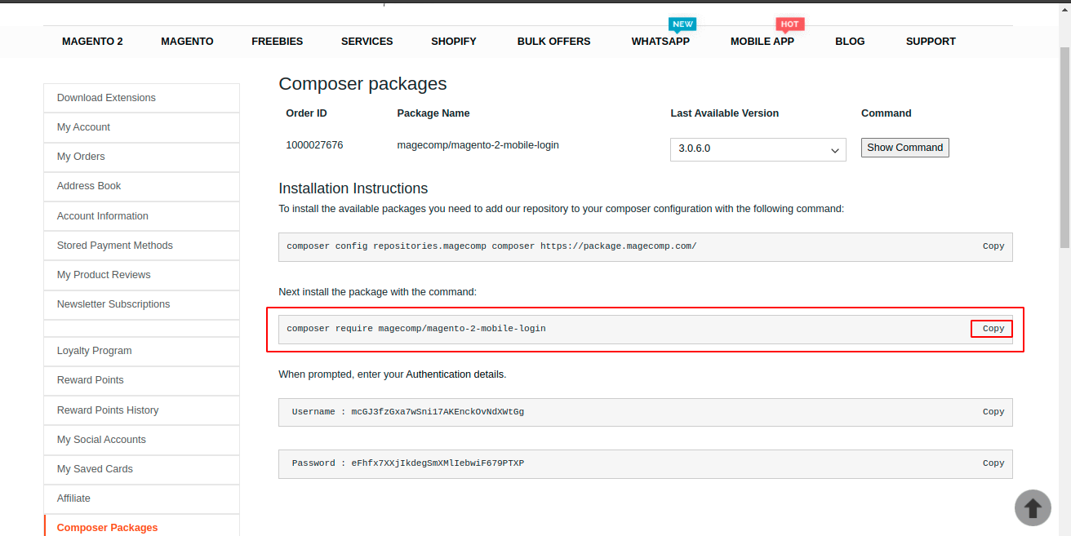
Task: Select the Composer Packages sidebar item
Action: (x=107, y=527)
